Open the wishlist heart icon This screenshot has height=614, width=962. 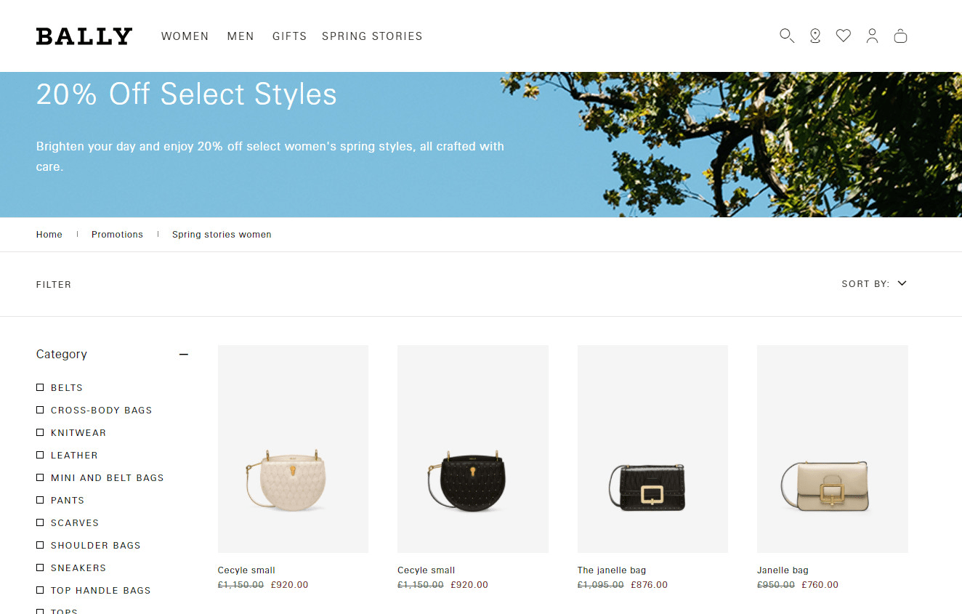coord(843,36)
